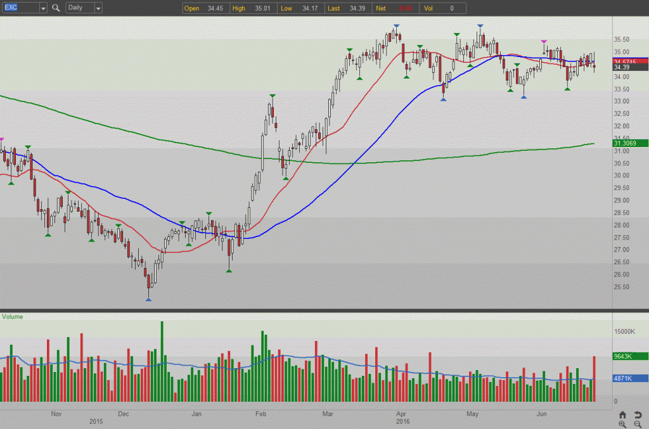The width and height of the screenshot is (649, 429).
Task: Click the 25.50 price axis label
Action: [622, 286]
